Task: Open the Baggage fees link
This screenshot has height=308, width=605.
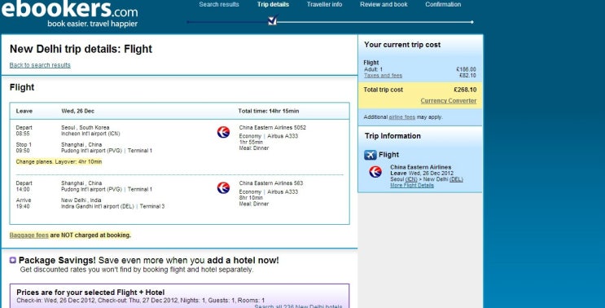Action: coord(29,235)
